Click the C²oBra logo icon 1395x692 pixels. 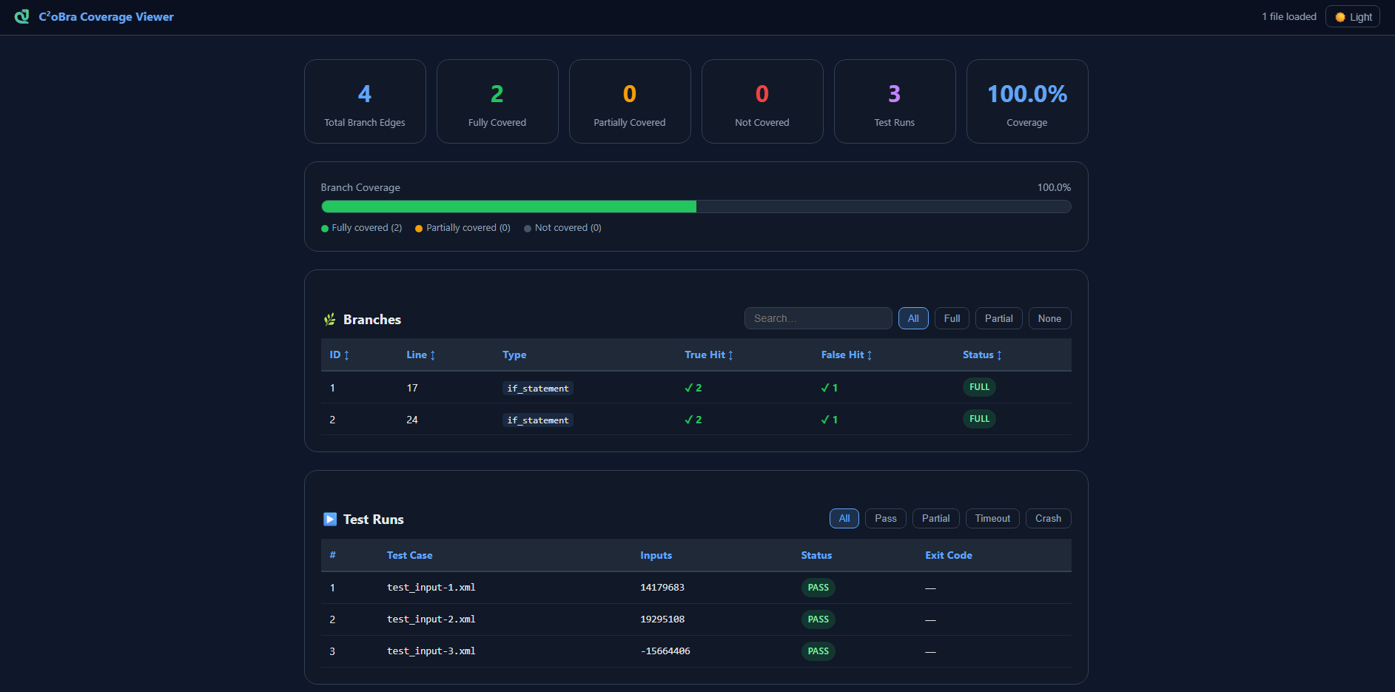20,16
